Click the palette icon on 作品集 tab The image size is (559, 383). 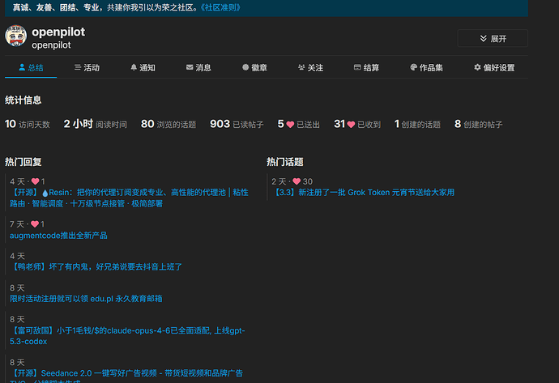(x=413, y=67)
